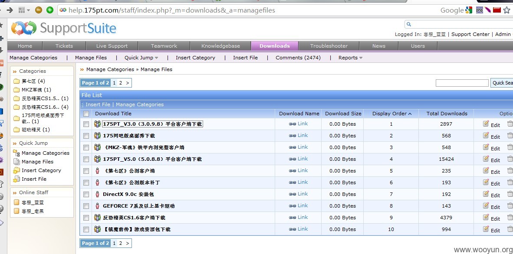Open the Home tab

click(25, 46)
